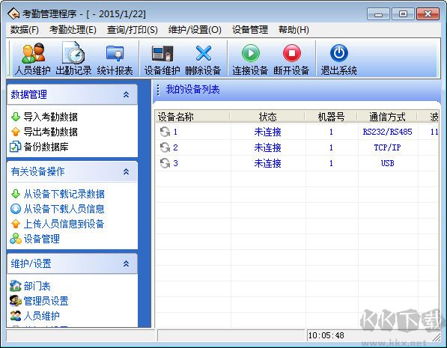Click the 退出系统 power icon
The width and height of the screenshot is (447, 348).
click(x=338, y=53)
